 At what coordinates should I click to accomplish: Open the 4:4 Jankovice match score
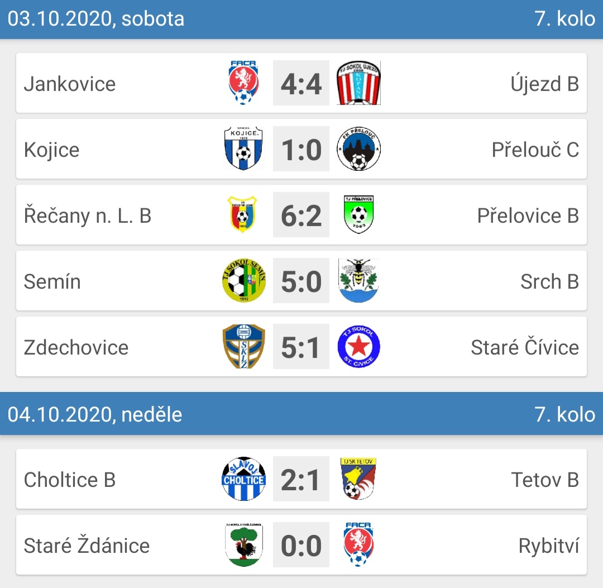301,83
